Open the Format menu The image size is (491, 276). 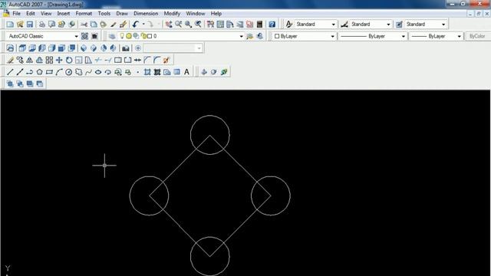tap(84, 14)
